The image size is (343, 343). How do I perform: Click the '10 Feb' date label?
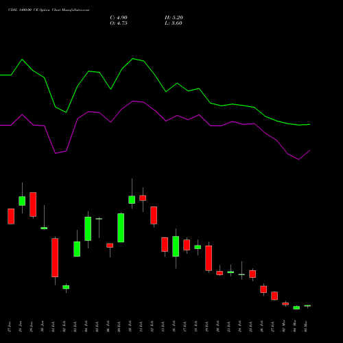[130, 327]
